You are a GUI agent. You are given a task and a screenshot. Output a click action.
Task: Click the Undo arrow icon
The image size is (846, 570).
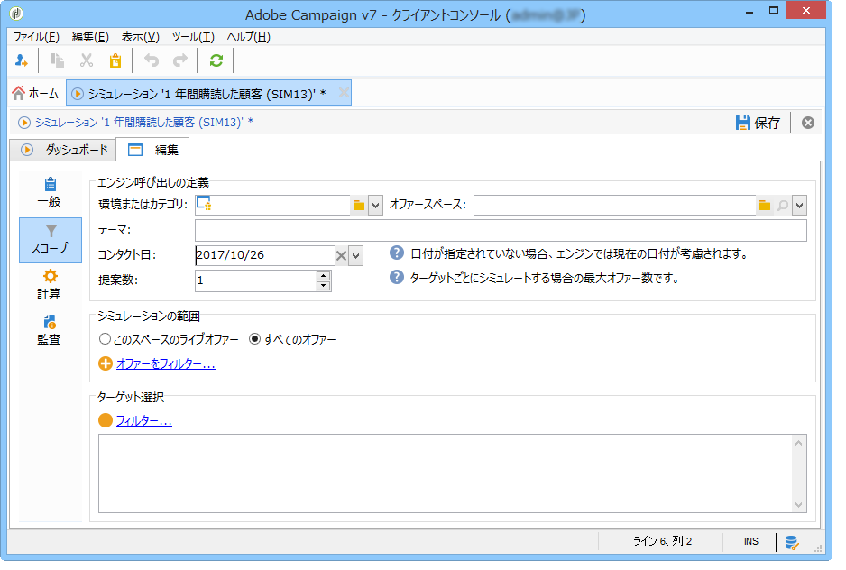coord(152,60)
